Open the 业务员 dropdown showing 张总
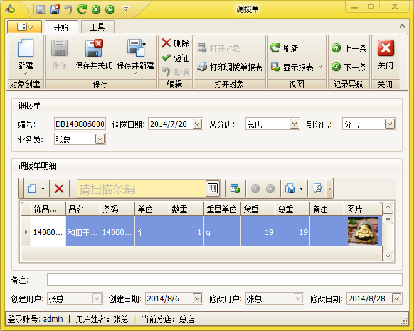 [x=100, y=139]
